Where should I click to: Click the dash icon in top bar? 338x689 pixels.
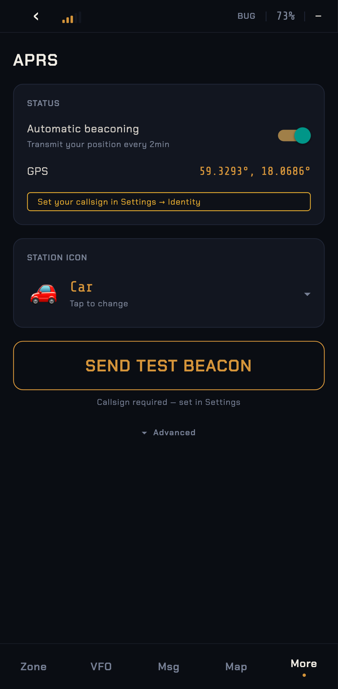318,16
